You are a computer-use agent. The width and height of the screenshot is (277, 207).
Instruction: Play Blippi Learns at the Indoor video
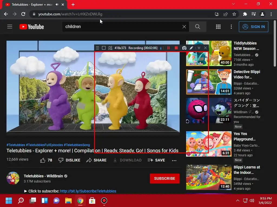(209, 177)
